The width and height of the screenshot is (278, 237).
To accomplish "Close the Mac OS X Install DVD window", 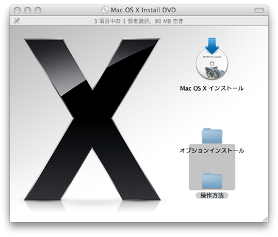I will (17, 10).
